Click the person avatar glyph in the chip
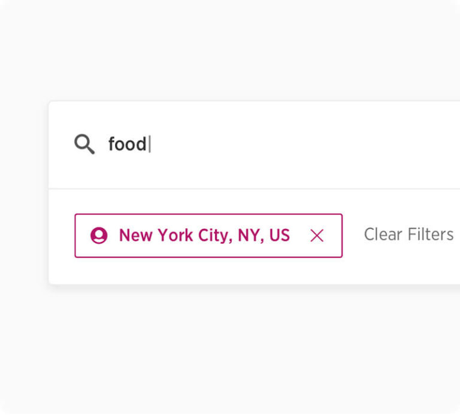The width and height of the screenshot is (460, 415). coord(99,235)
